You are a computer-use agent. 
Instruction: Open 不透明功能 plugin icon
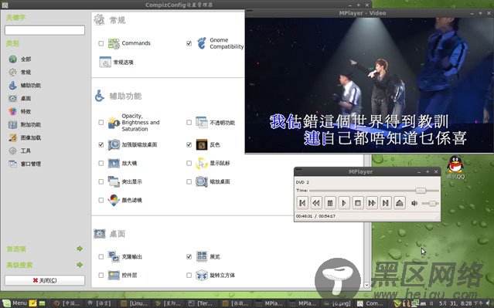[x=202, y=123]
